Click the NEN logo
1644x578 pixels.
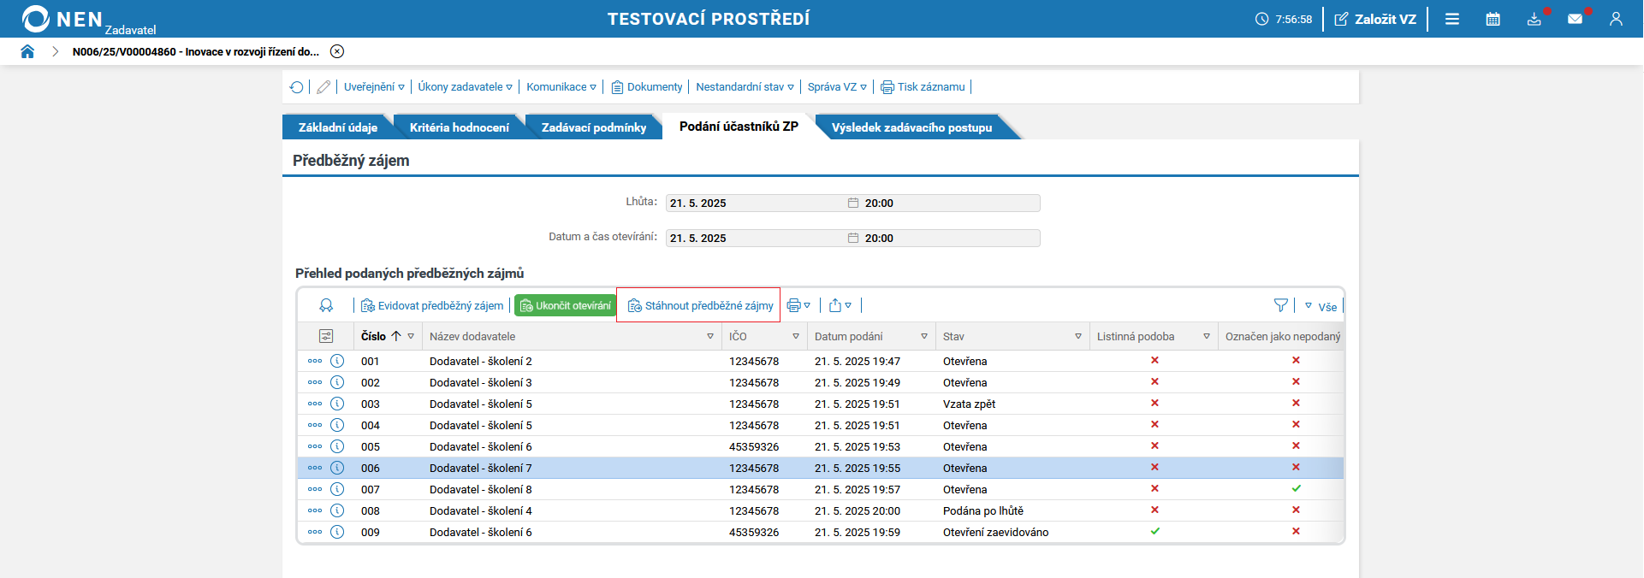[x=62, y=19]
